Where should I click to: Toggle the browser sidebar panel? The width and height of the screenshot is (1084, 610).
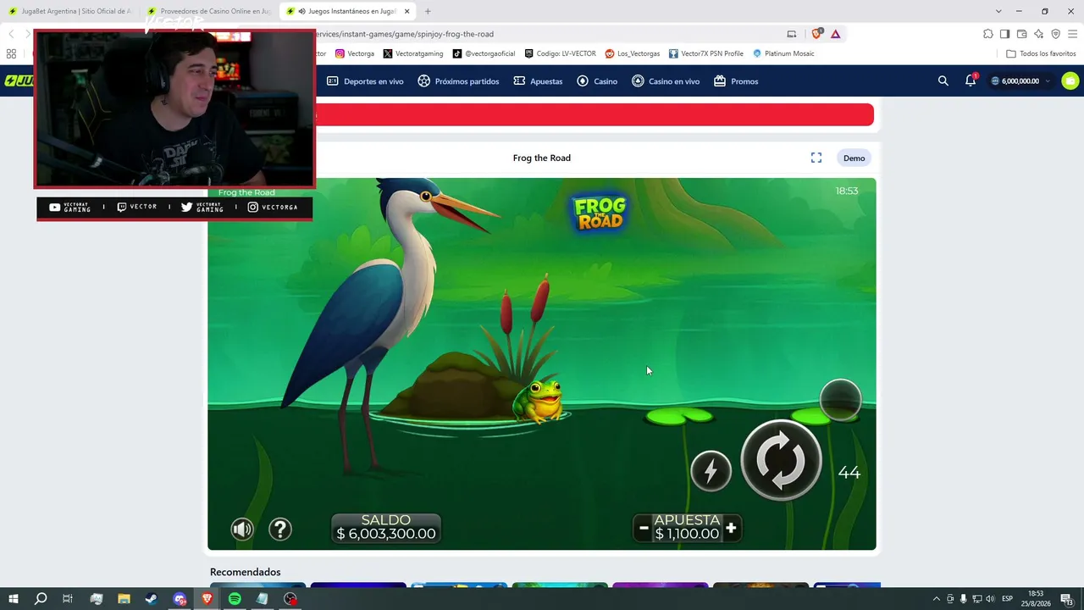[1004, 34]
